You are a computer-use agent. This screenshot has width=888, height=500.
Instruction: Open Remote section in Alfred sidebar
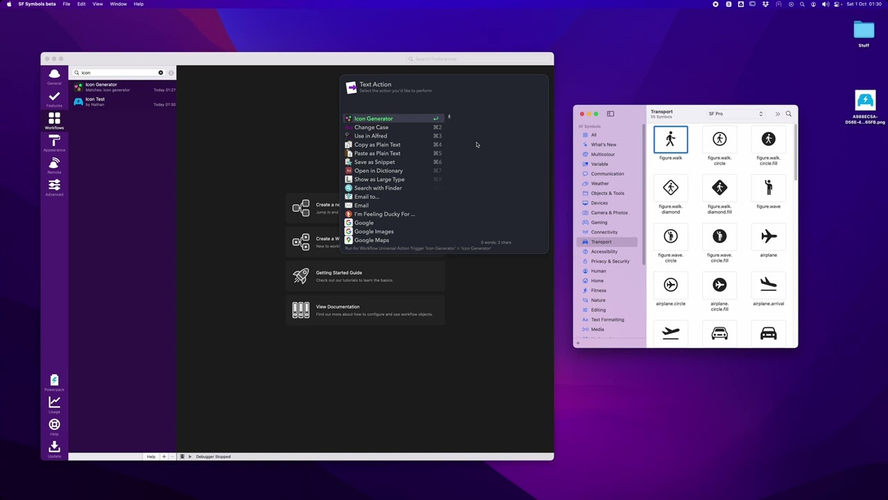pos(54,165)
